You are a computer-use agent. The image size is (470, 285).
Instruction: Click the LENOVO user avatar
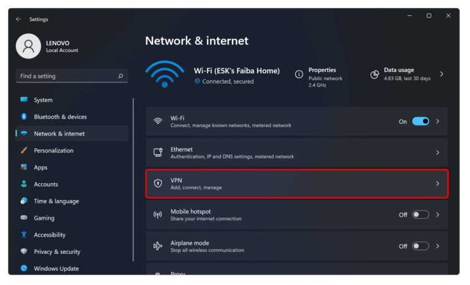coord(29,46)
